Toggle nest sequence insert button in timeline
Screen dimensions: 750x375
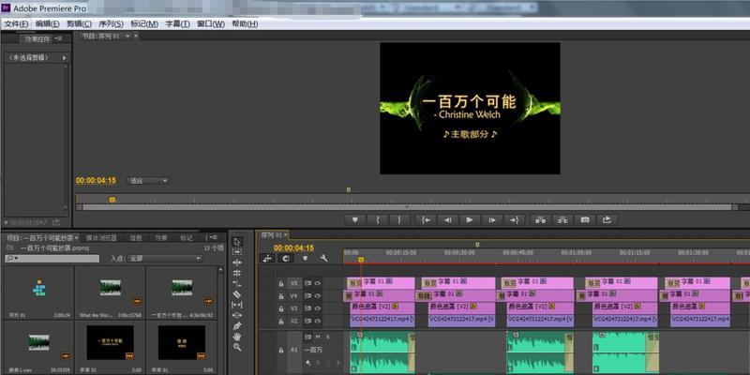(267, 259)
